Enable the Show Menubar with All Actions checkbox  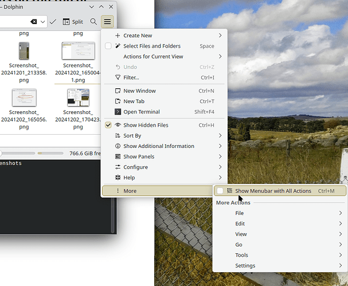click(220, 191)
